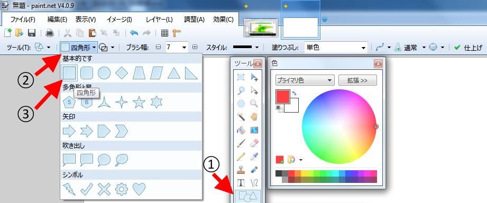Pick the parallelogram shape
The height and width of the screenshot is (203, 487).
point(157,73)
